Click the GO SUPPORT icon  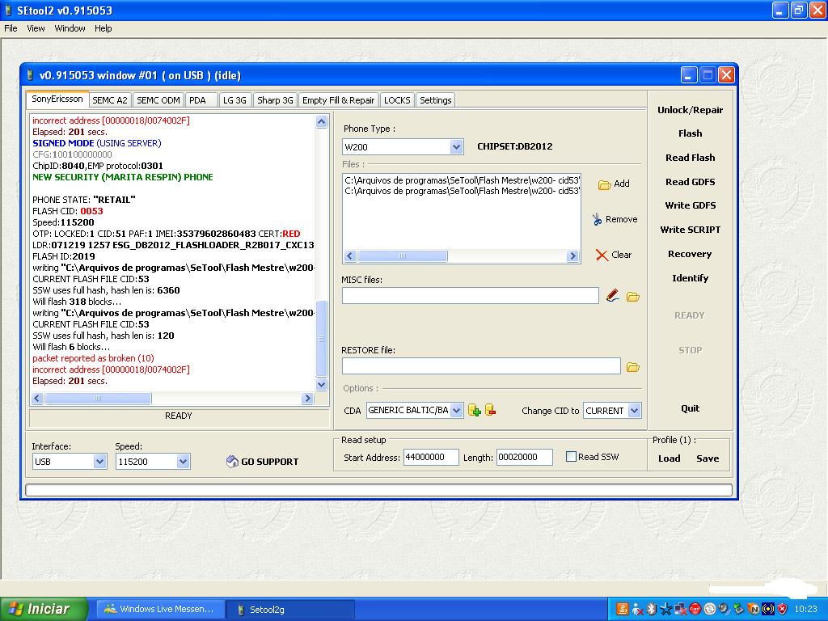click(232, 462)
